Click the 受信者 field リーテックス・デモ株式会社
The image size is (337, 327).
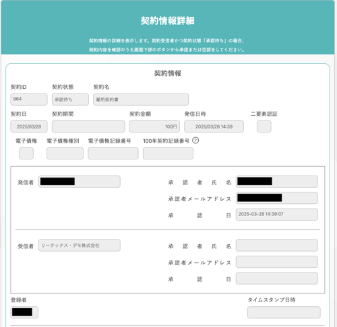(80, 246)
